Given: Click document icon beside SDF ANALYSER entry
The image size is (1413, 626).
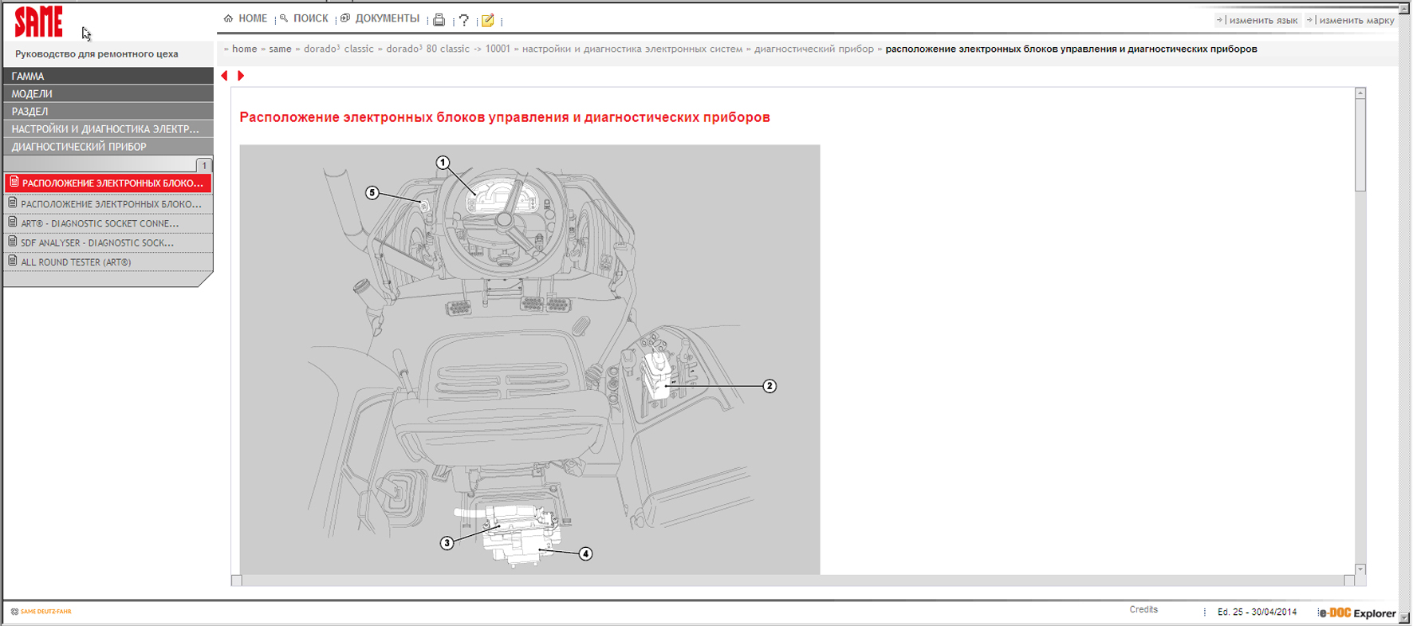Looking at the screenshot, I should pos(13,242).
